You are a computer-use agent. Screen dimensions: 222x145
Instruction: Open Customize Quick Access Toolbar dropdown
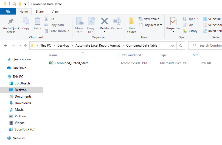click(x=25, y=4)
